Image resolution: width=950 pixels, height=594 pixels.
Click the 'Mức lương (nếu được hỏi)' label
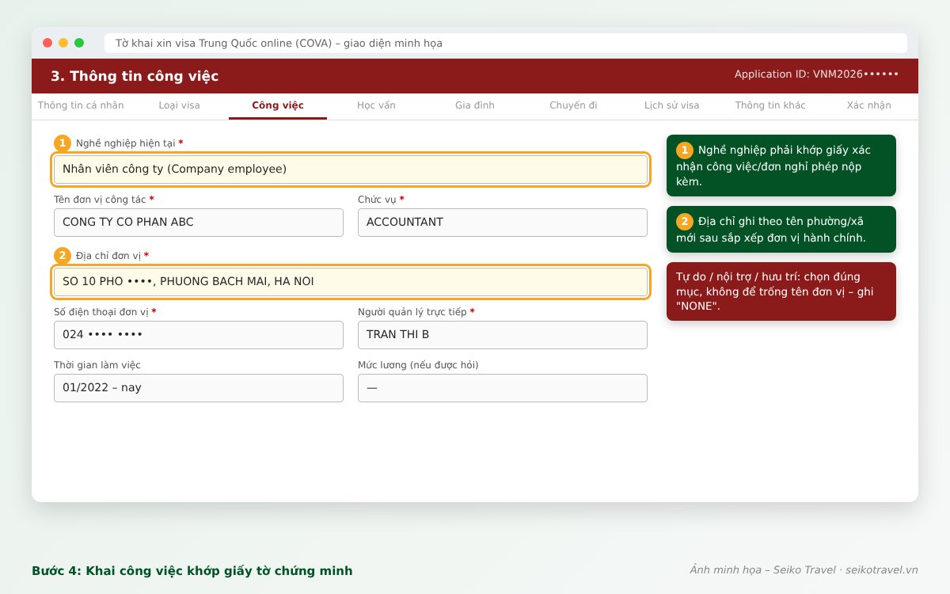click(x=418, y=365)
